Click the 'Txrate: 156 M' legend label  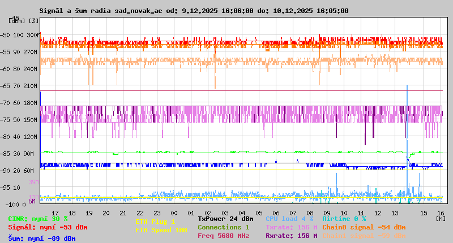pyautogui.click(x=292, y=227)
